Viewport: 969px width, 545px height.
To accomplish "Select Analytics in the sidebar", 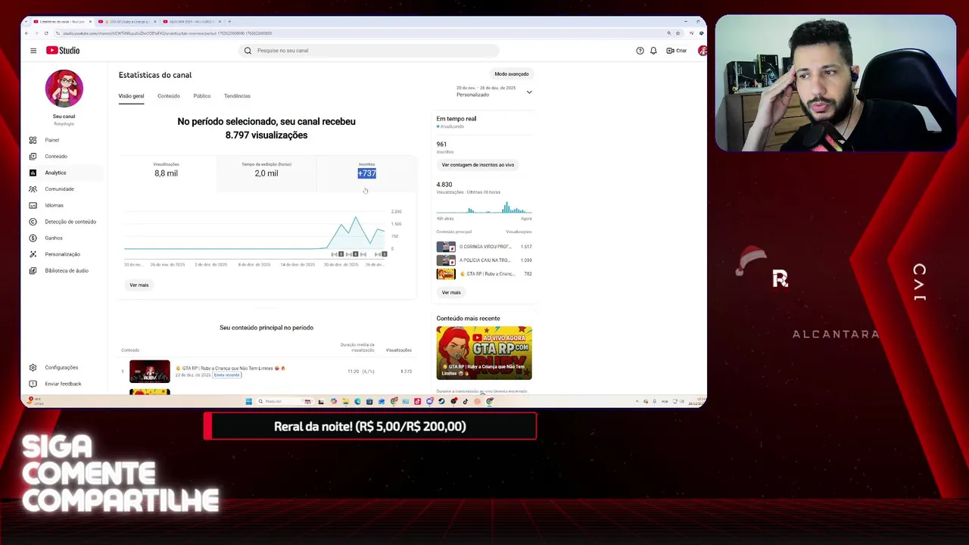I will point(64,173).
